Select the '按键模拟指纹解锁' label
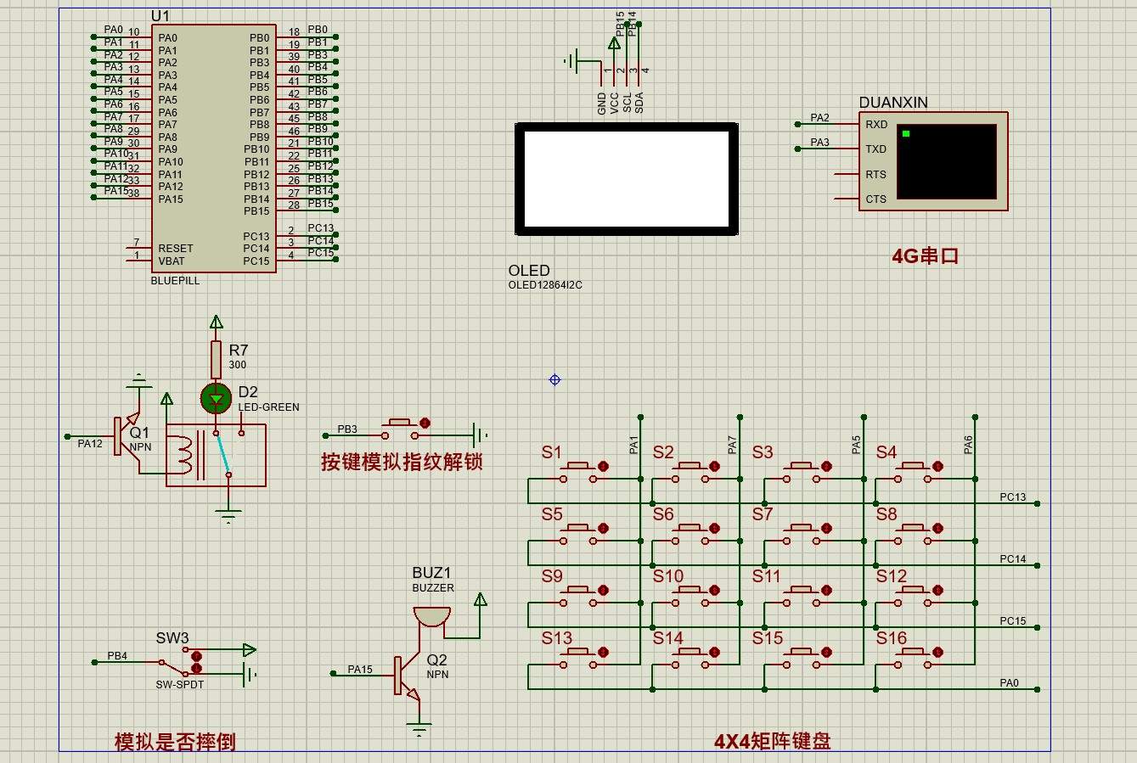Viewport: 1137px width, 763px height. pyautogui.click(x=402, y=462)
